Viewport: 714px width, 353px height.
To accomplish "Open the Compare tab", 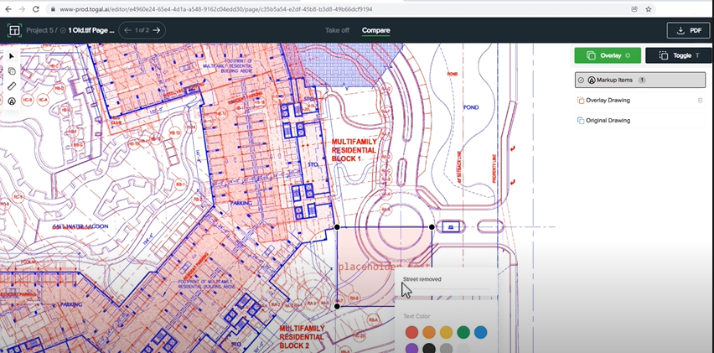I will pyautogui.click(x=375, y=30).
